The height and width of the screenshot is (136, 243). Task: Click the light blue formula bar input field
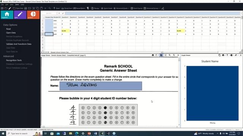pos(153,14)
